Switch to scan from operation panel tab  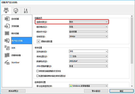(x=16, y=11)
